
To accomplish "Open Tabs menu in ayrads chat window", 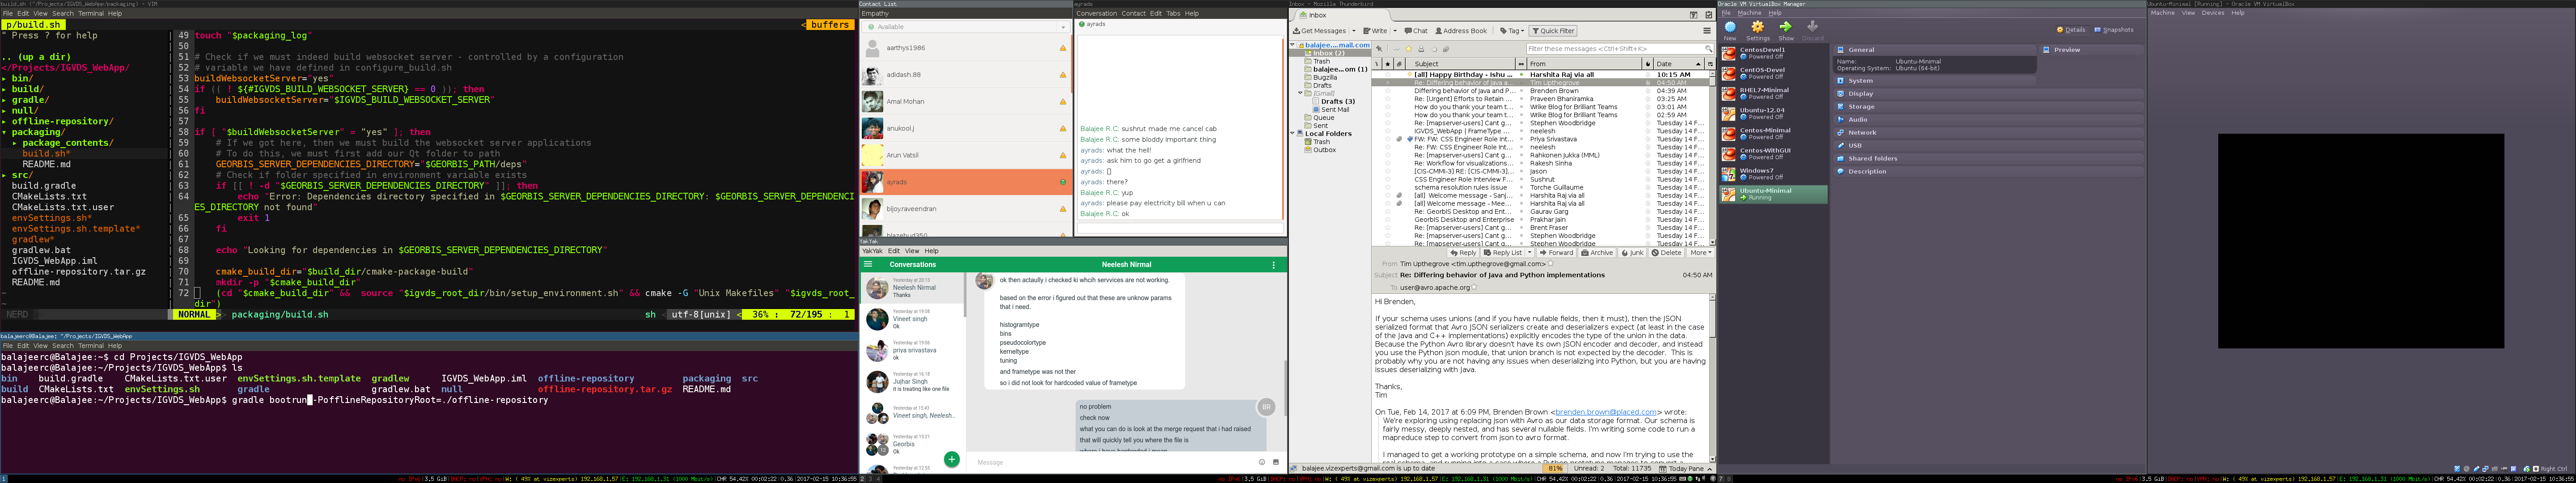I will pos(1173,14).
